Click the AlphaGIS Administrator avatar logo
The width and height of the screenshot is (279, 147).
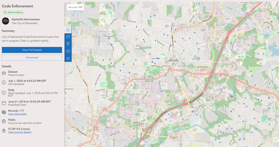pos(6,21)
